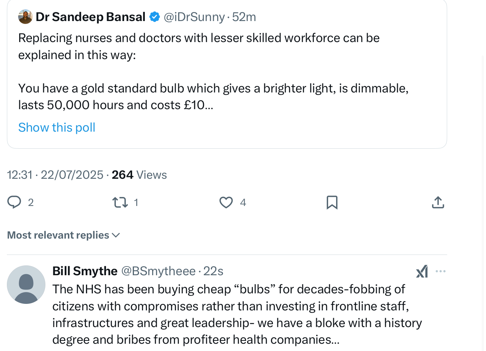Bookmark this post
This screenshot has height=351, width=486.
tap(332, 202)
